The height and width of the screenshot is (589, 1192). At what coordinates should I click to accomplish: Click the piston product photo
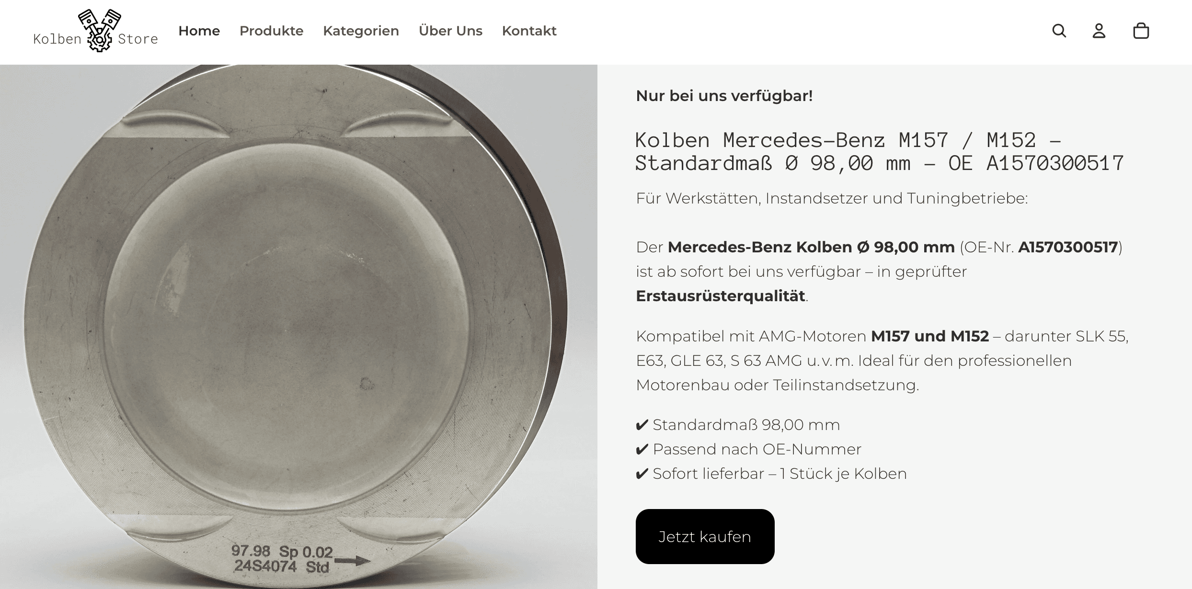298,327
